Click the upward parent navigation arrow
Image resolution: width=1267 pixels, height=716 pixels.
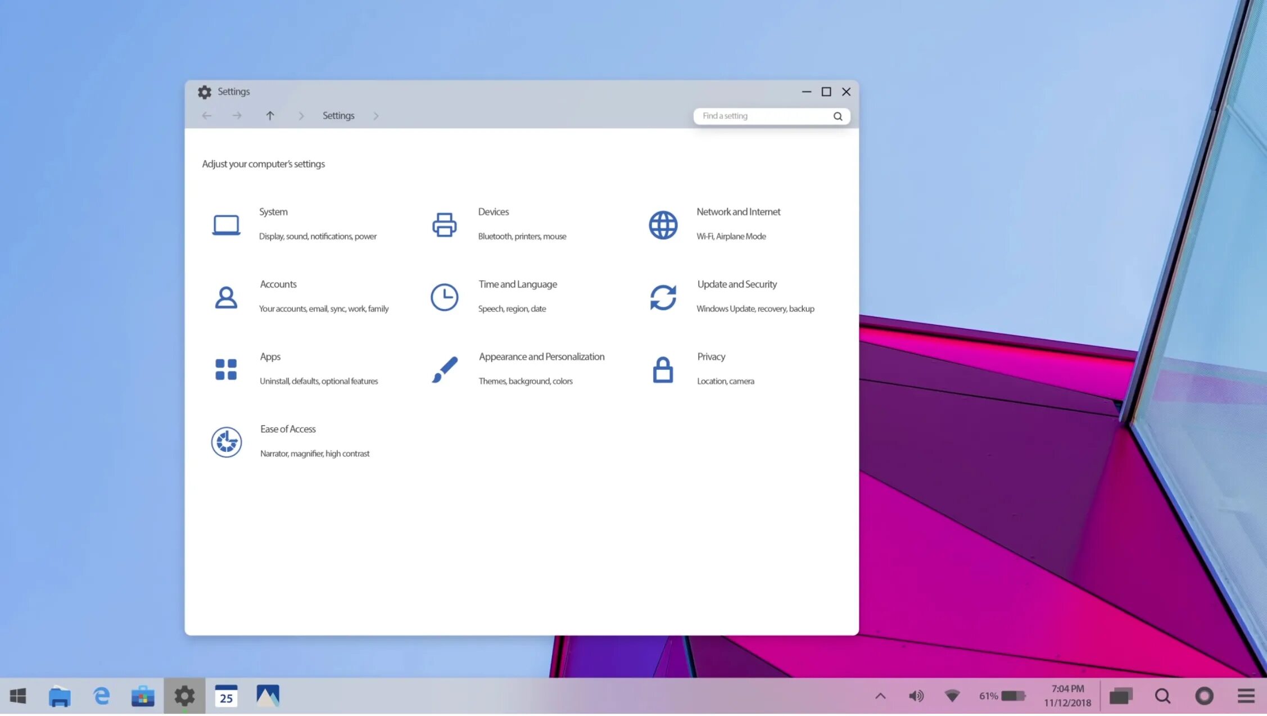[x=270, y=115]
